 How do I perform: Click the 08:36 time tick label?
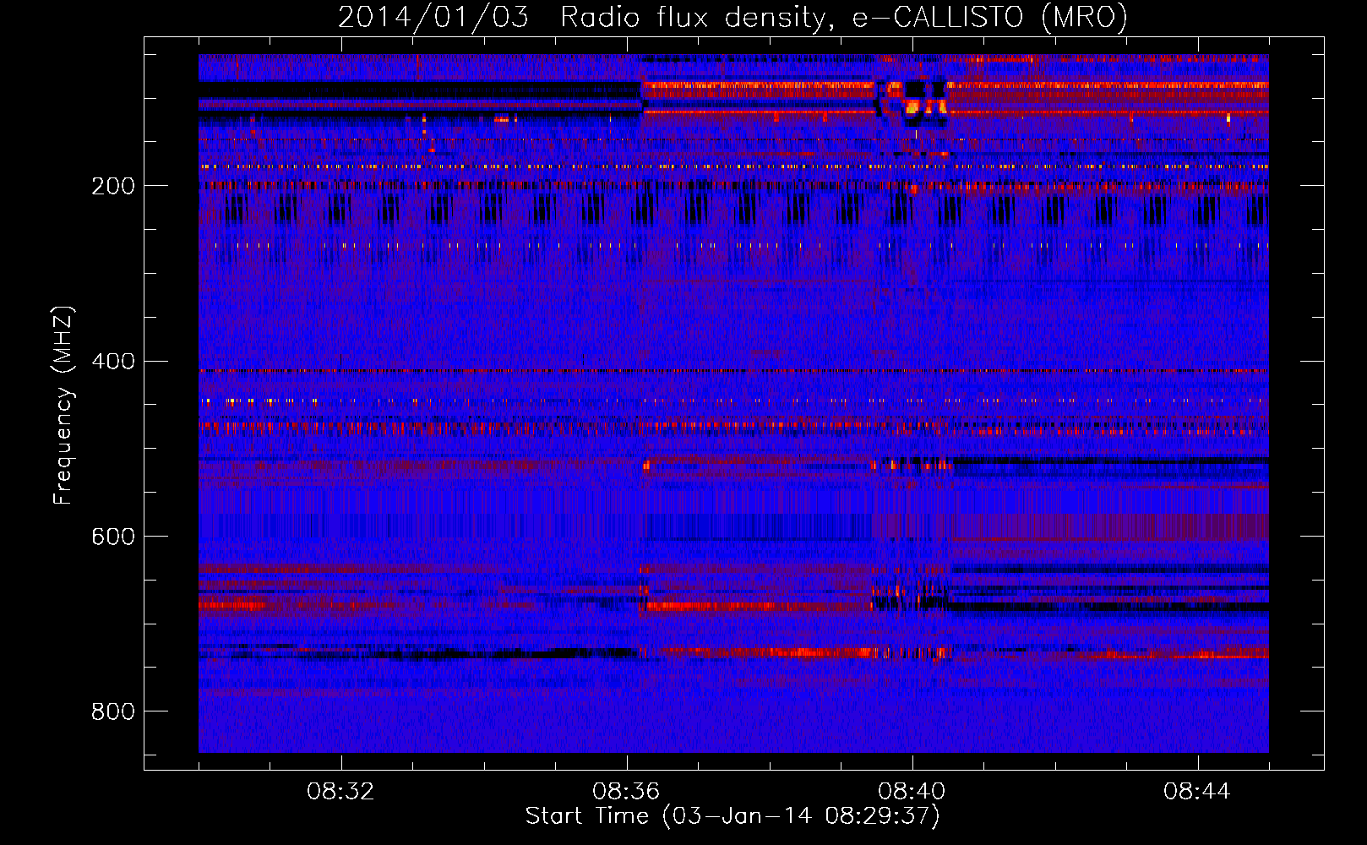coord(626,792)
